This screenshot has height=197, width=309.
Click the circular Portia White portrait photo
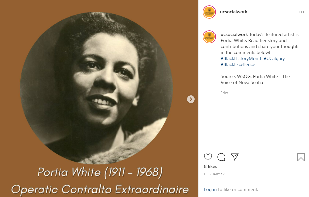click(x=96, y=88)
